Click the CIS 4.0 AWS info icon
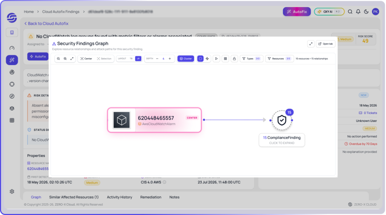This screenshot has height=215, width=386. point(164,182)
